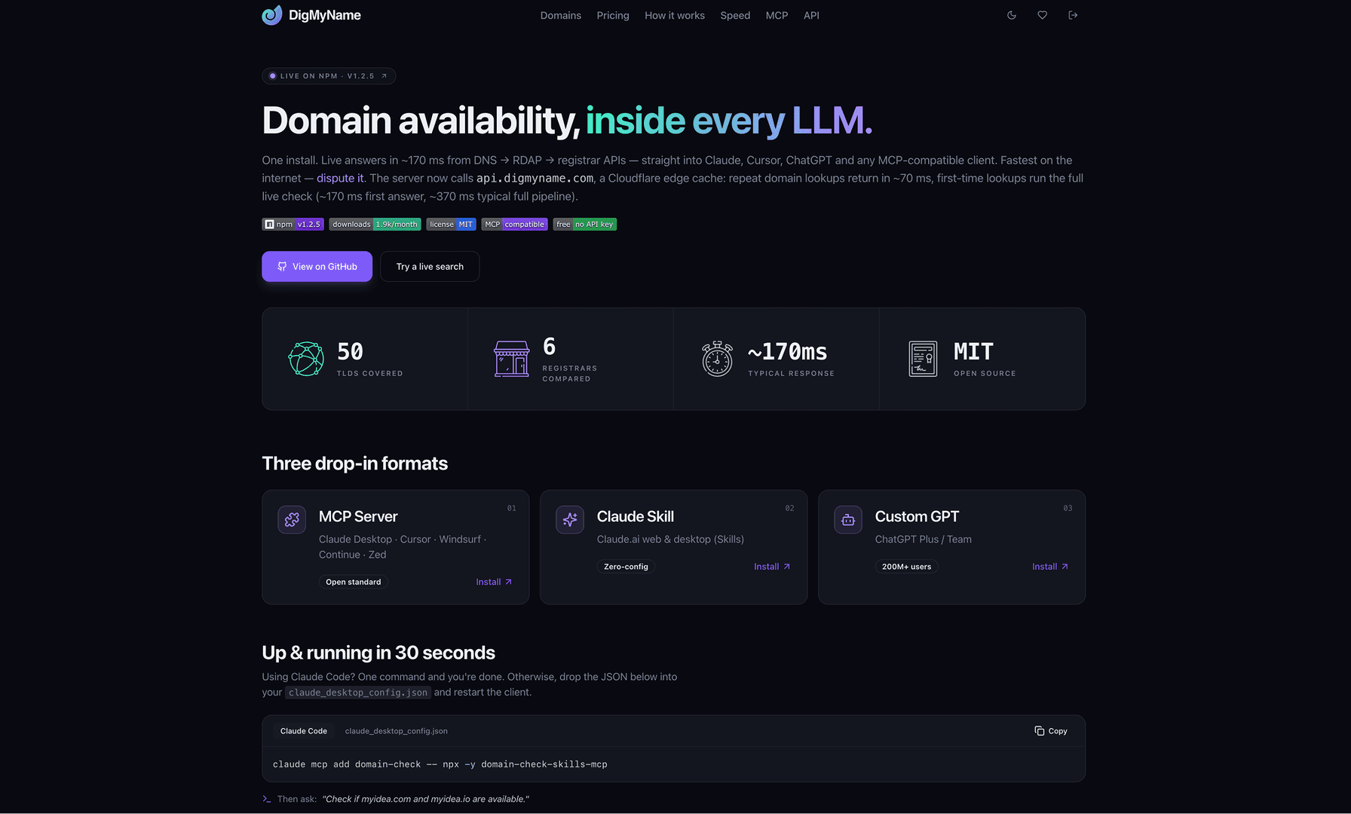Open the API nav item

(x=811, y=15)
